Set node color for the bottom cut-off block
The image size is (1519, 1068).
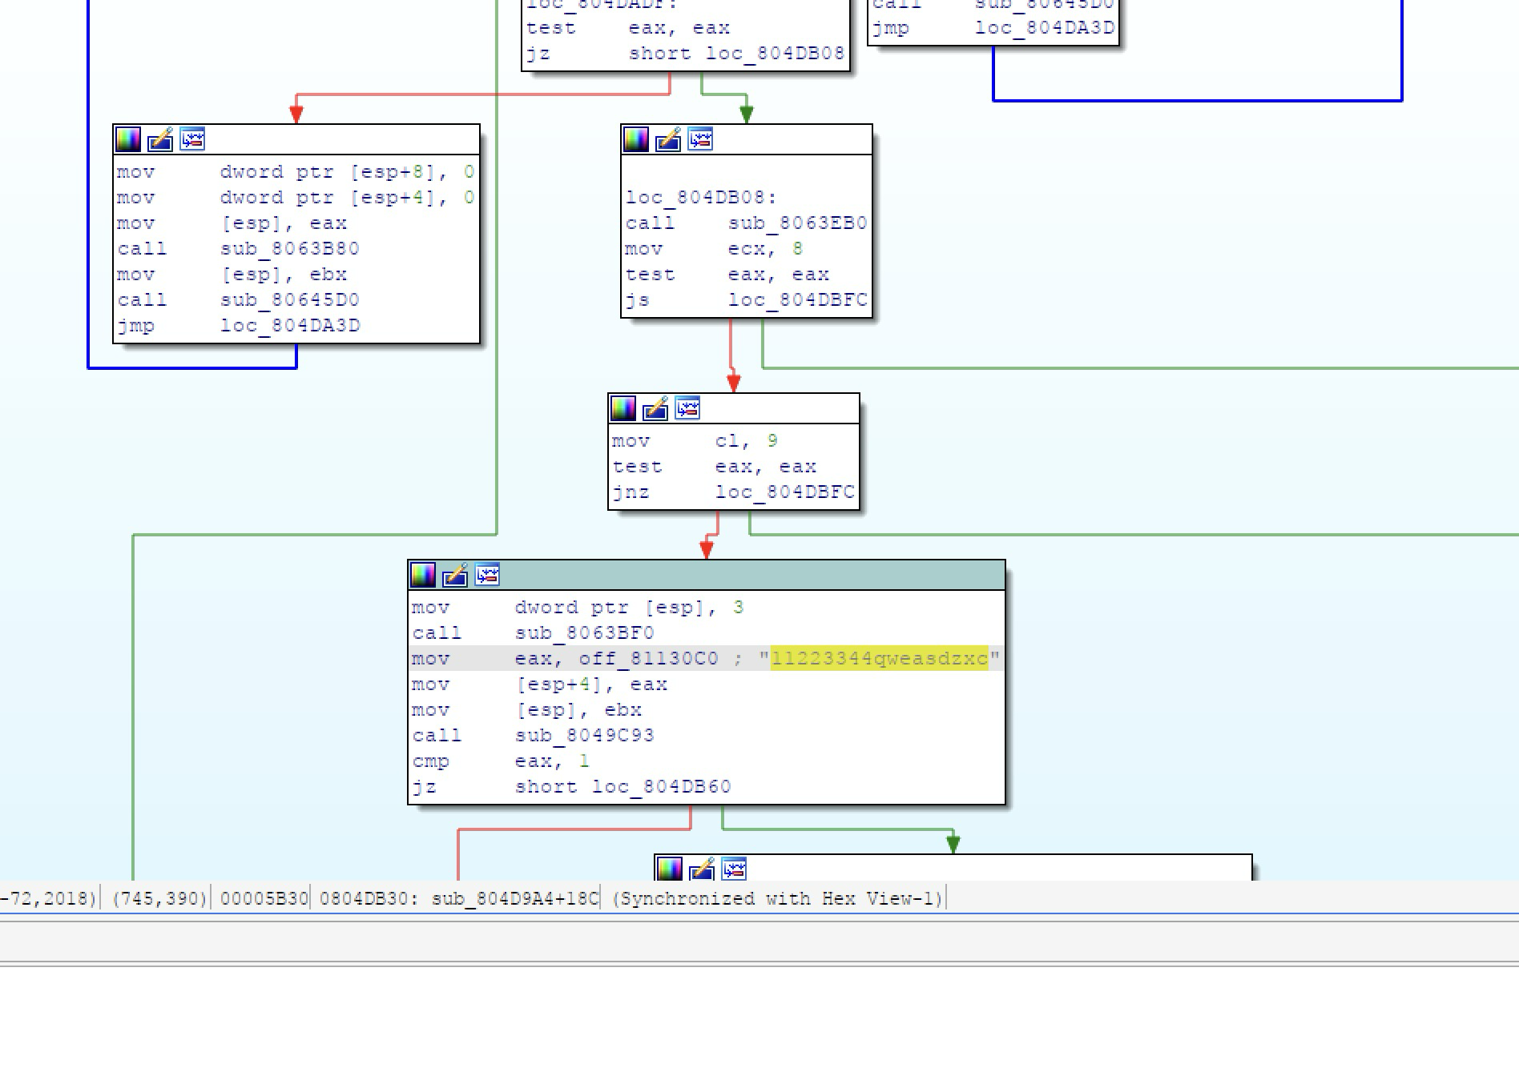pos(670,869)
